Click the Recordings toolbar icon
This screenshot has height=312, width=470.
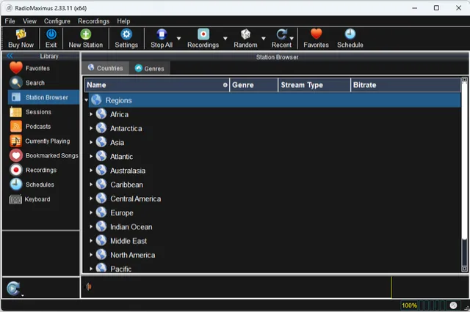pyautogui.click(x=203, y=34)
